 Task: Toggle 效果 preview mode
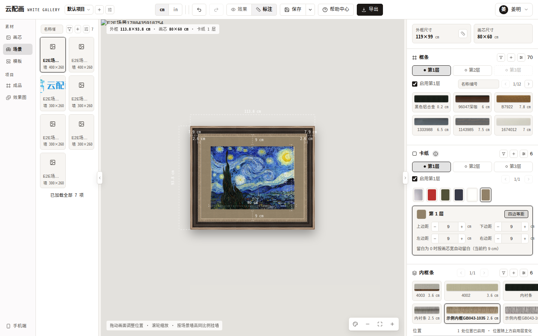(x=239, y=10)
